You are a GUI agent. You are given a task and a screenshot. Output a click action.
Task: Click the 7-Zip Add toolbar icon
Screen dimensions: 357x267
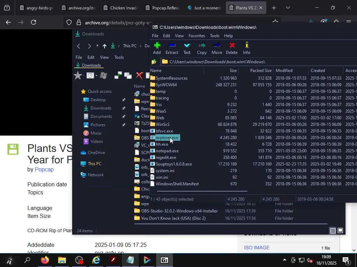point(157,46)
